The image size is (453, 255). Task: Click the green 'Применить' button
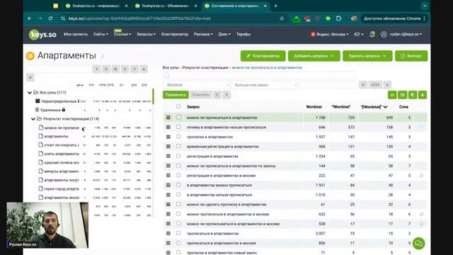(176, 95)
